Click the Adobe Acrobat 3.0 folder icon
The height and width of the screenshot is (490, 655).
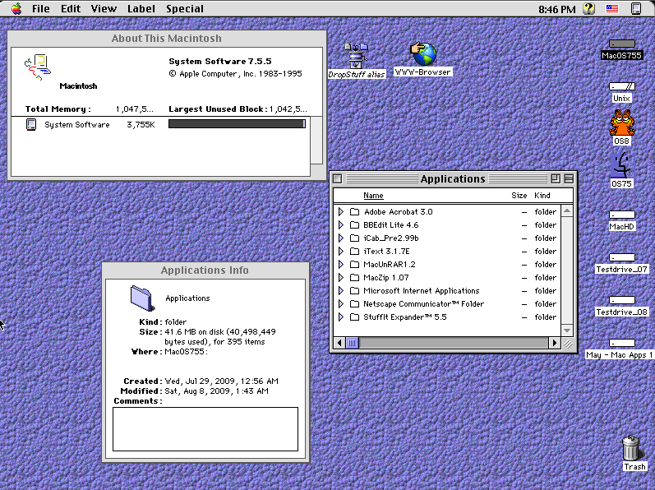[x=354, y=212]
